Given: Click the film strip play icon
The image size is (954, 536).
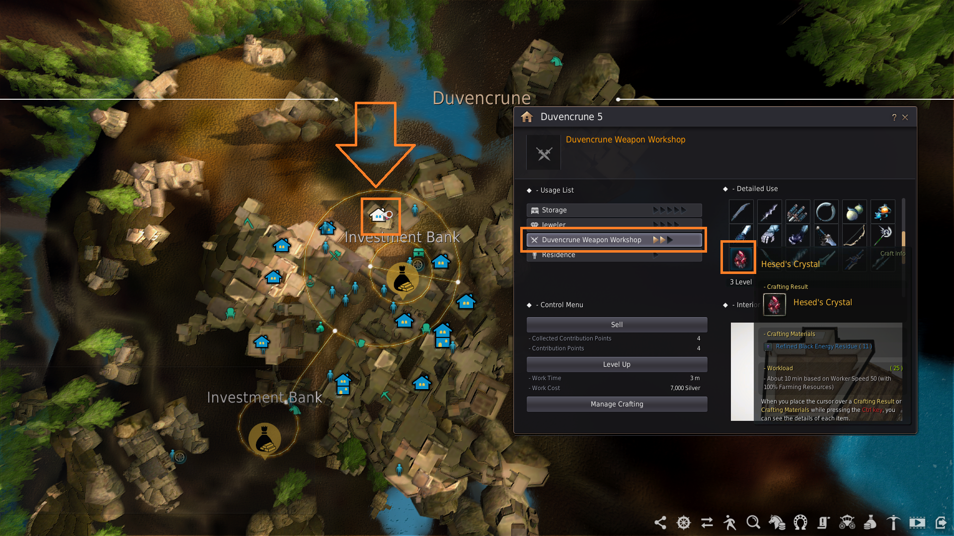Looking at the screenshot, I should pos(917,523).
